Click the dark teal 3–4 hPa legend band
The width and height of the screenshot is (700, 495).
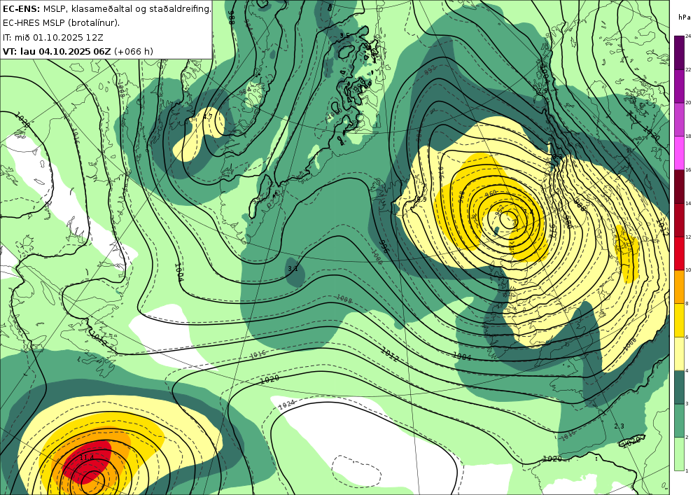679,387
